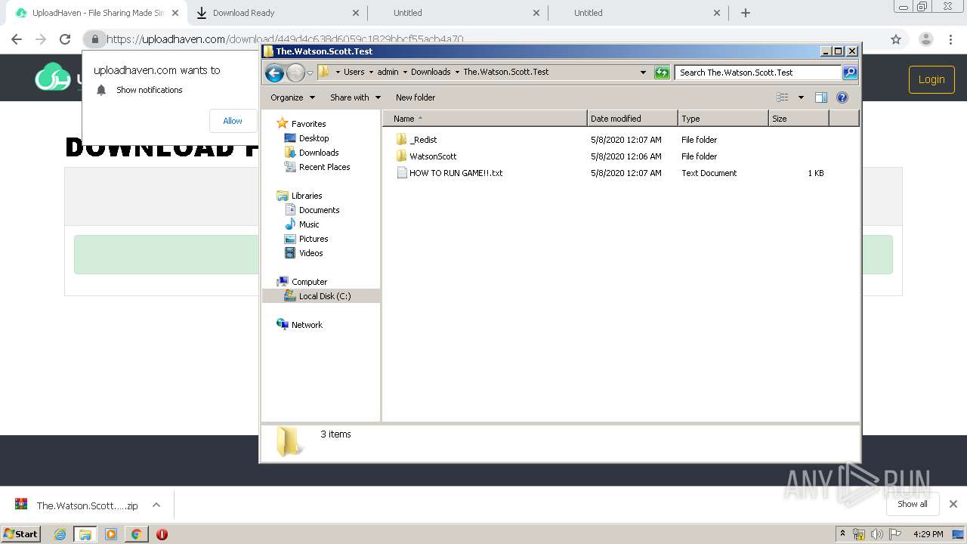Screen dimensions: 967x544
Task: Open the Chrome profile avatar icon
Action: click(x=925, y=39)
